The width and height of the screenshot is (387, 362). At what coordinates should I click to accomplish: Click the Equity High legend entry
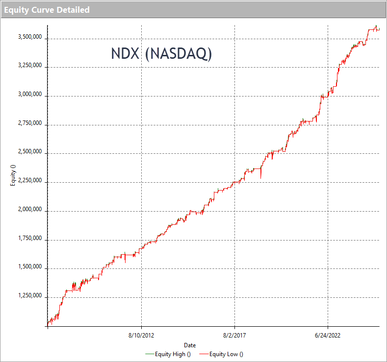point(168,354)
